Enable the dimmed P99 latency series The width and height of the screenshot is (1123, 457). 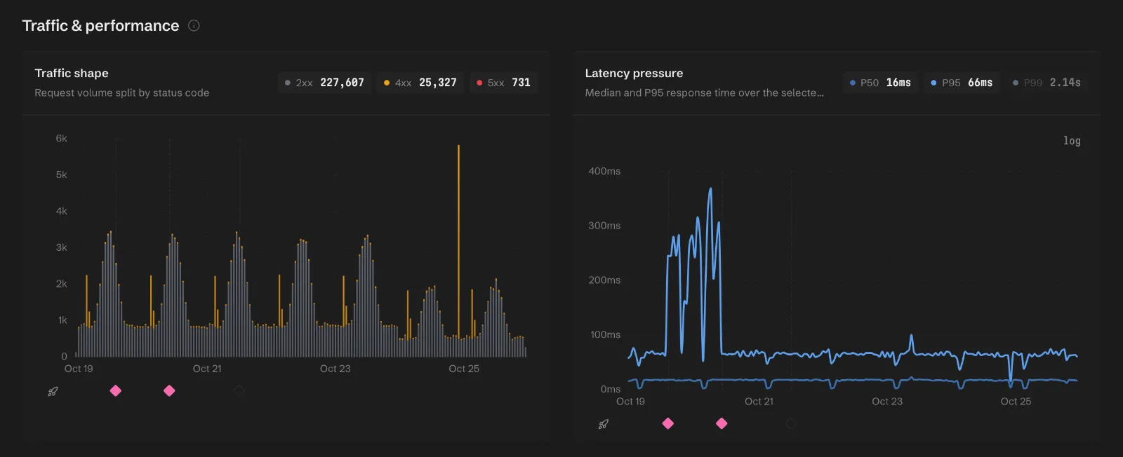coord(1046,83)
